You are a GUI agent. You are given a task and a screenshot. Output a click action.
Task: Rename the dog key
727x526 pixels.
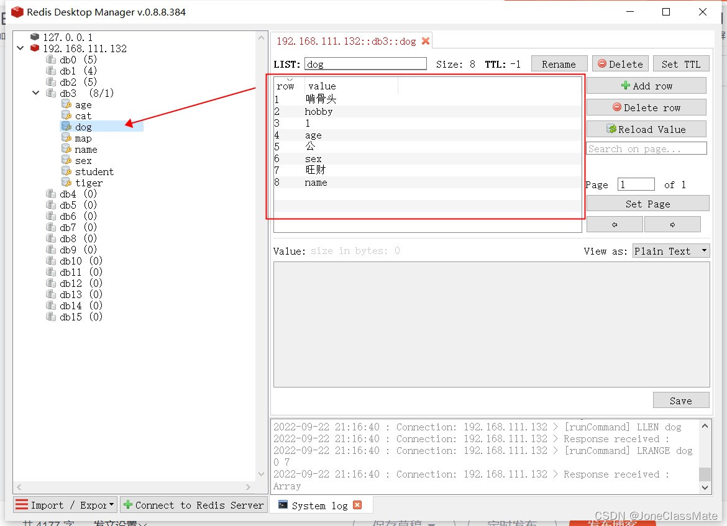[559, 64]
